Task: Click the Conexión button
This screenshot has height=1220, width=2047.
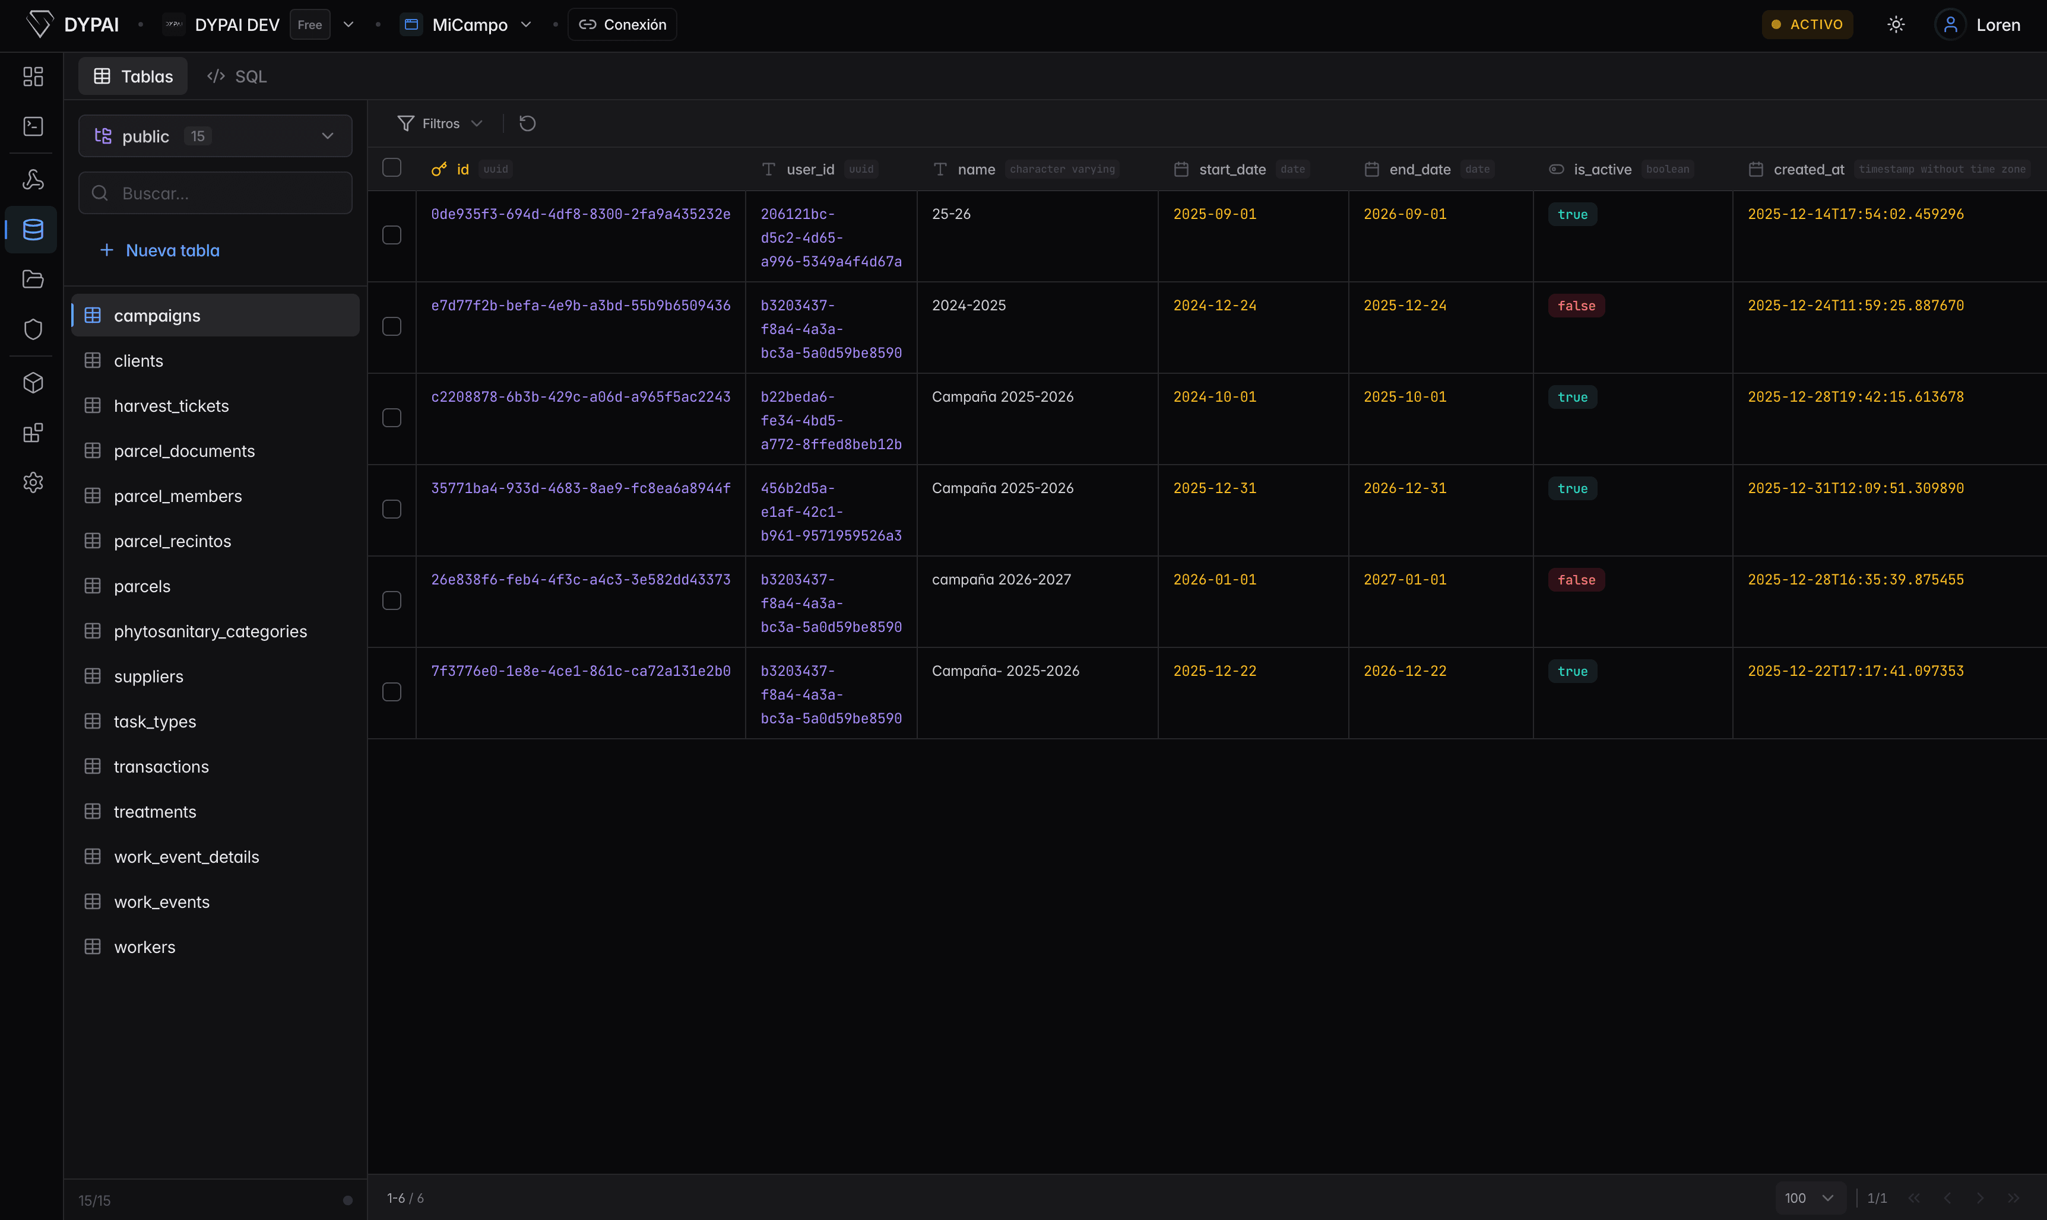Action: tap(623, 25)
